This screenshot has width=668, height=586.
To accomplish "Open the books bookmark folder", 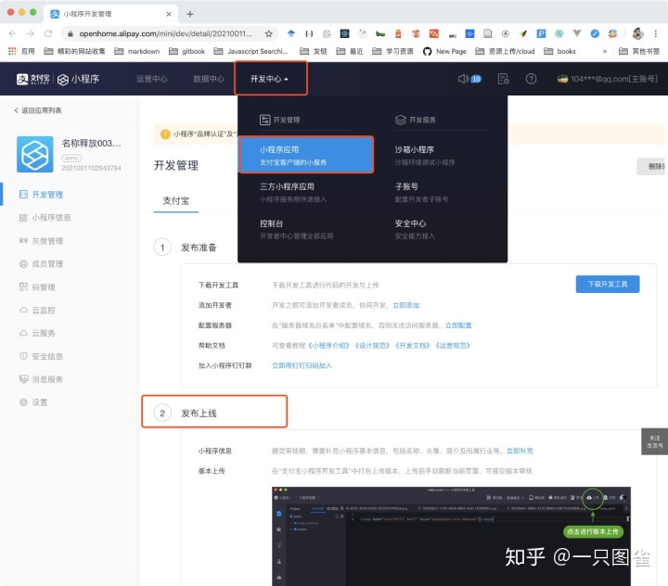I will pos(559,51).
